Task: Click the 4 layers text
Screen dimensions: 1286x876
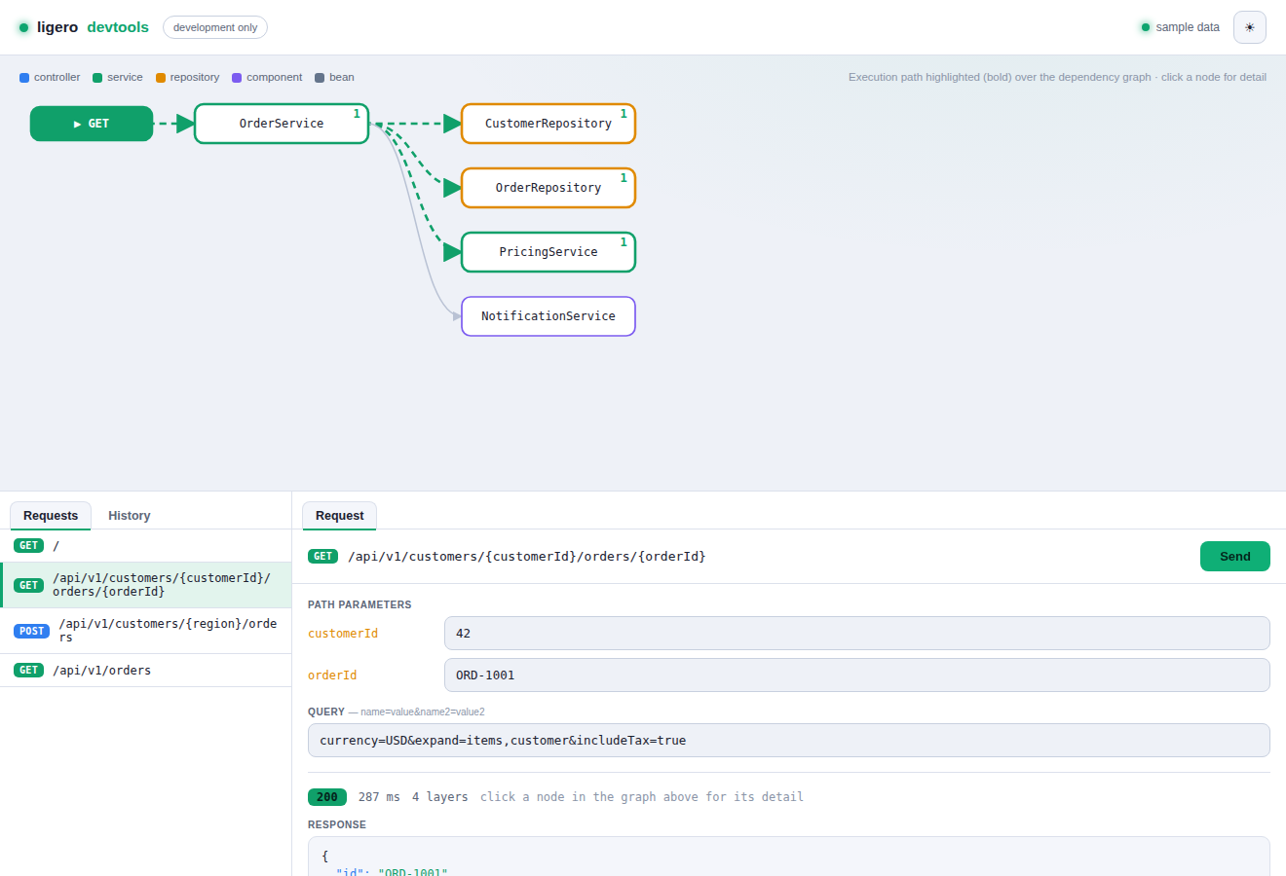Action: coord(440,797)
